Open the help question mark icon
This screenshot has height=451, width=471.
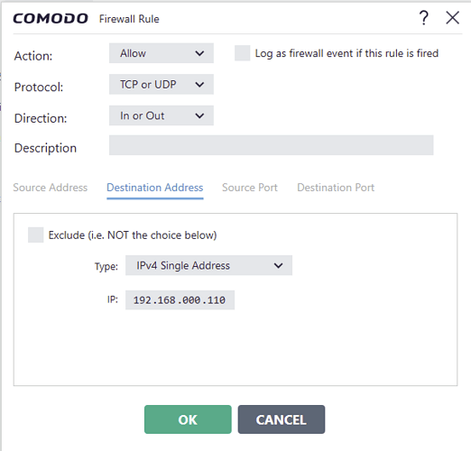pyautogui.click(x=424, y=18)
